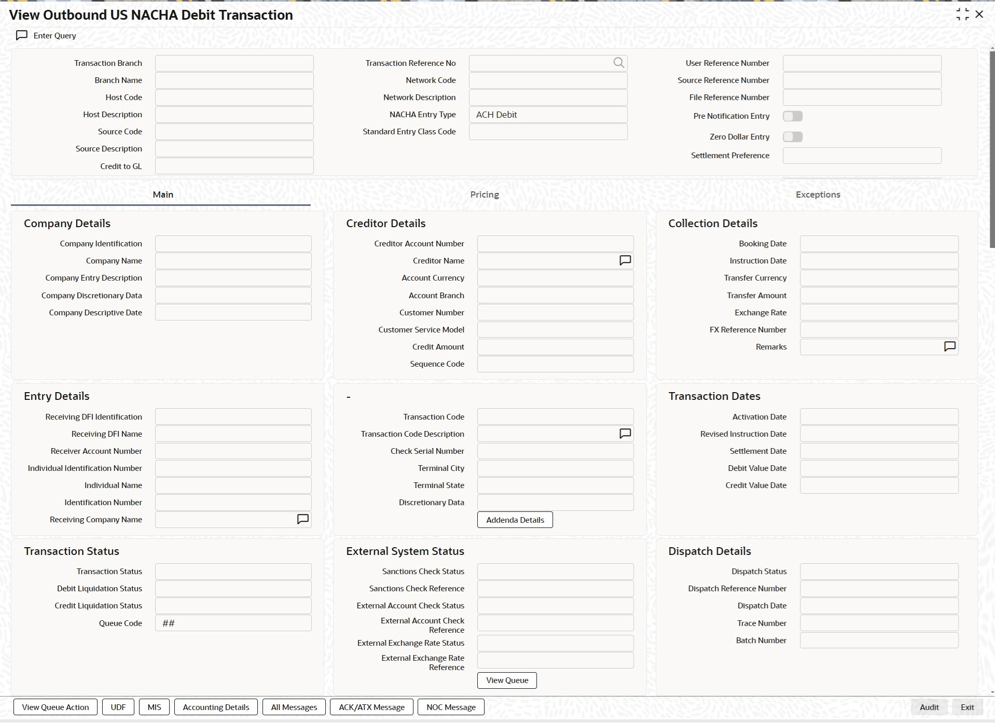Focus the Check Serial Number field
Viewport: 995px width, 723px height.
[x=556, y=451]
